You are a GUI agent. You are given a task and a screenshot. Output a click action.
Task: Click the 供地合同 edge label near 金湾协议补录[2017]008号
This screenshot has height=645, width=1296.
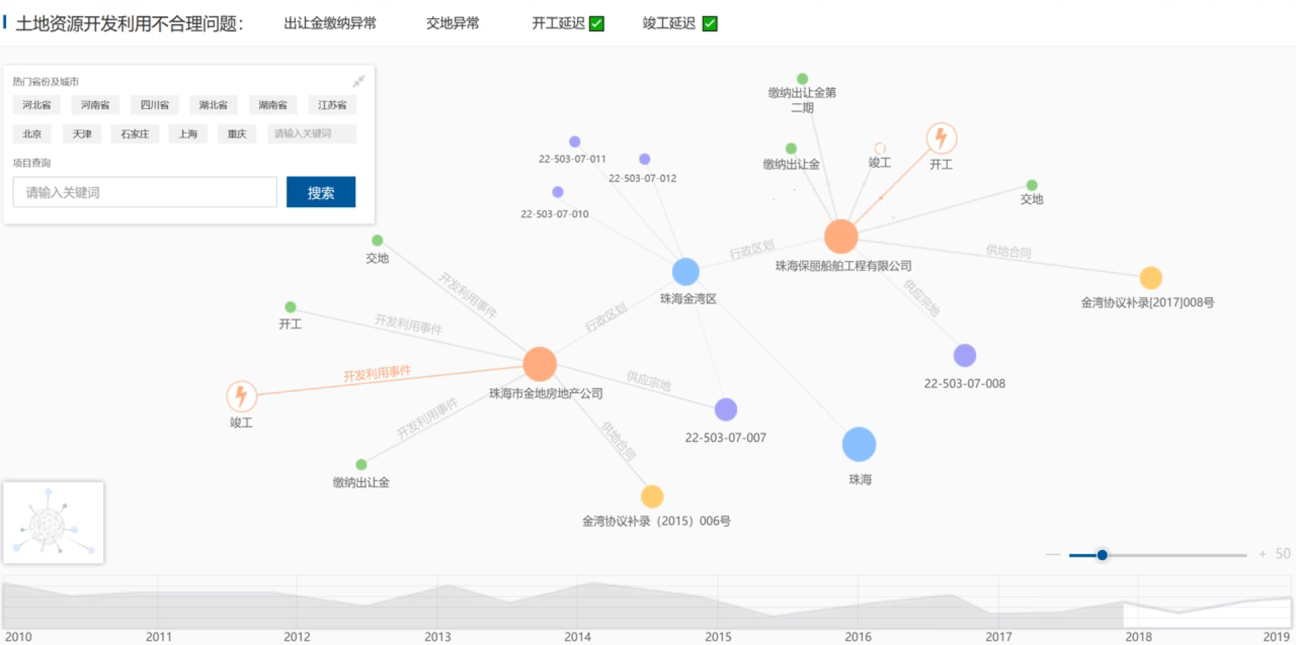click(1008, 251)
